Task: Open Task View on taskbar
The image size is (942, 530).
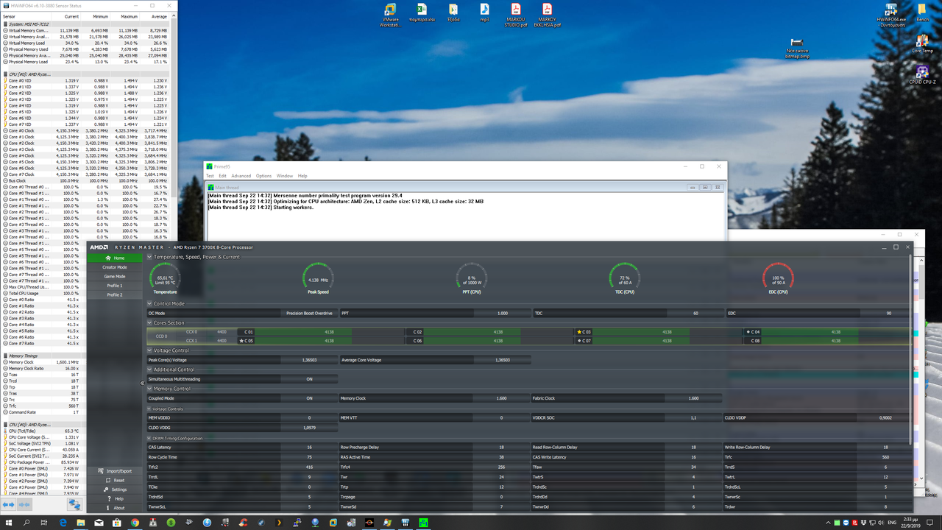Action: coord(45,523)
